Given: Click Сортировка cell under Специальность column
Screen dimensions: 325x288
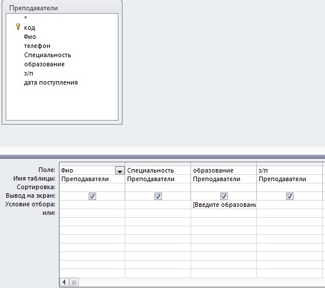Looking at the screenshot, I should (158, 187).
